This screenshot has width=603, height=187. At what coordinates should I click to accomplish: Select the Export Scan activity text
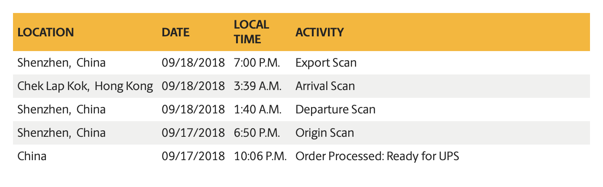pyautogui.click(x=326, y=62)
